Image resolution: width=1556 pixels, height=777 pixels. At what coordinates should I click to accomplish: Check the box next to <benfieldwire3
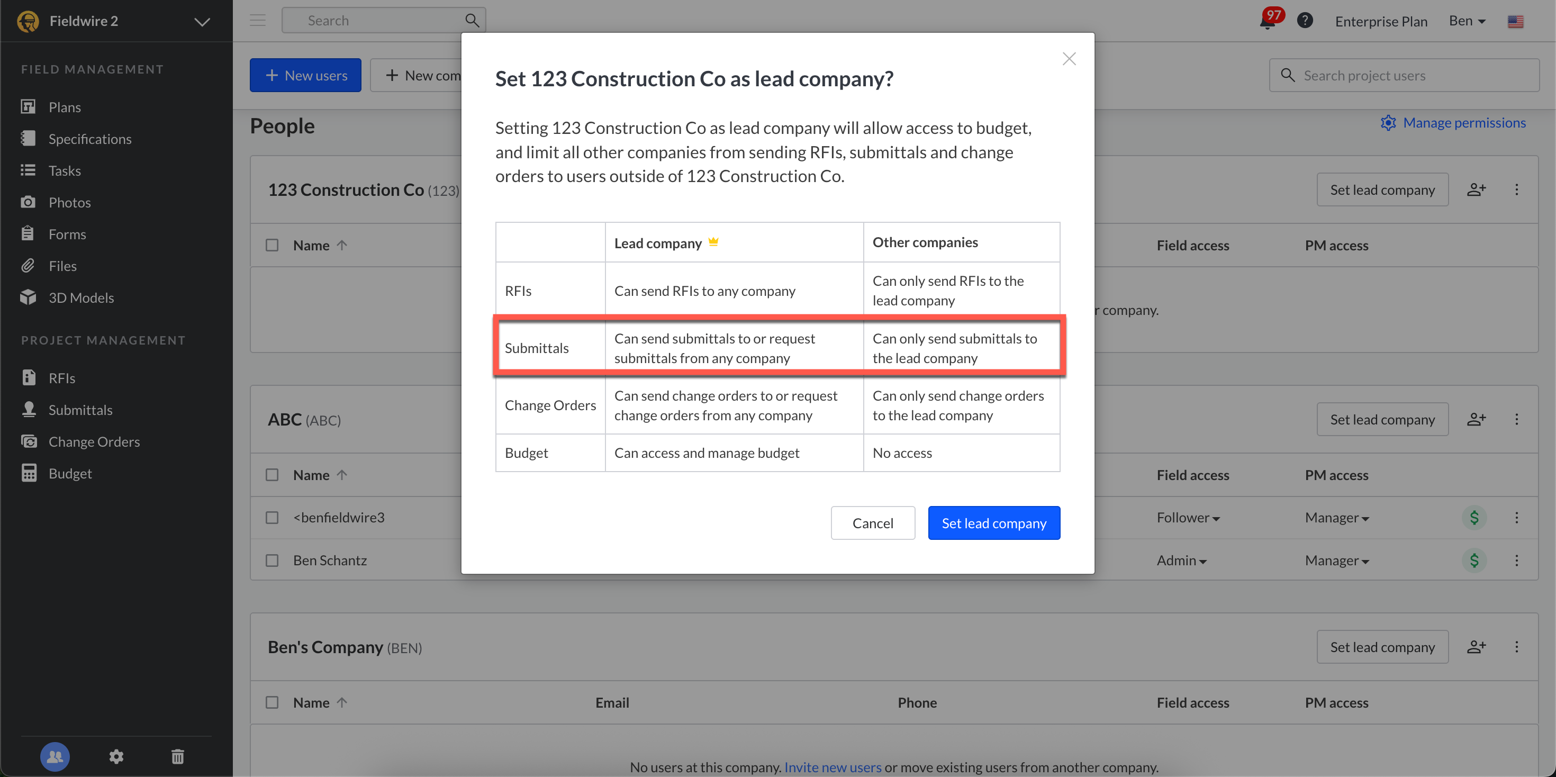point(273,517)
